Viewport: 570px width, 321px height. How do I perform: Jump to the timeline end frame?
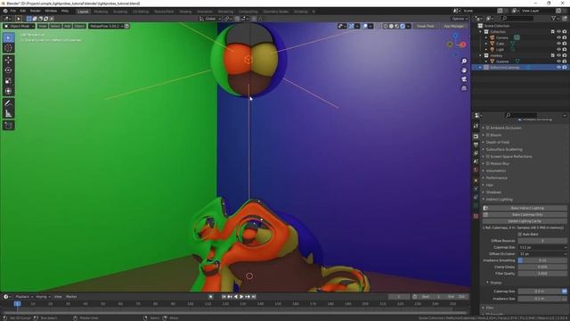click(254, 297)
